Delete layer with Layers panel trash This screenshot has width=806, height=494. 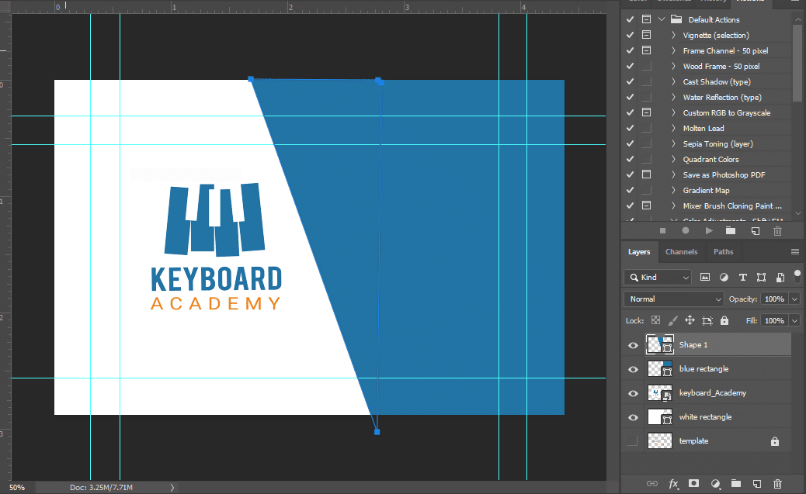tap(778, 484)
